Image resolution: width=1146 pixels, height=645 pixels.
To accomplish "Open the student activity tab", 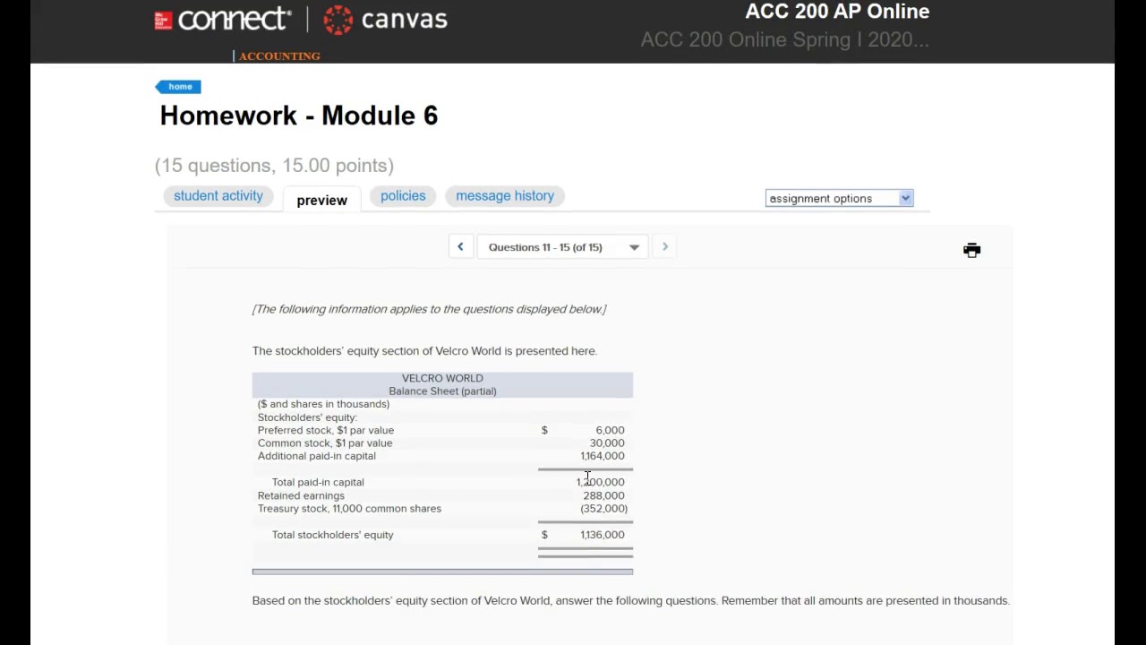I will pos(218,196).
